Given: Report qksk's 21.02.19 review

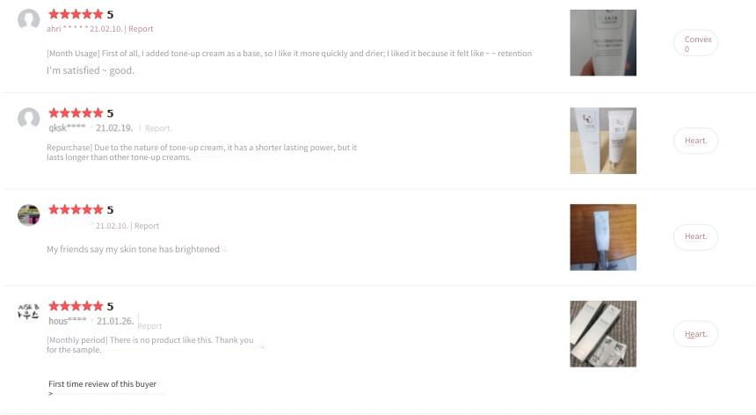Looking at the screenshot, I should tap(157, 128).
